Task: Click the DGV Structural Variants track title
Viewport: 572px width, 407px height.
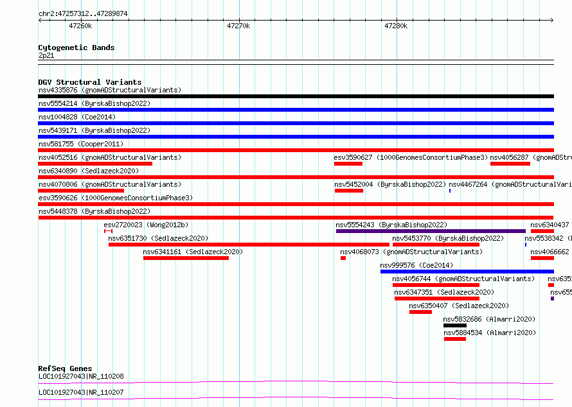Action: point(90,82)
